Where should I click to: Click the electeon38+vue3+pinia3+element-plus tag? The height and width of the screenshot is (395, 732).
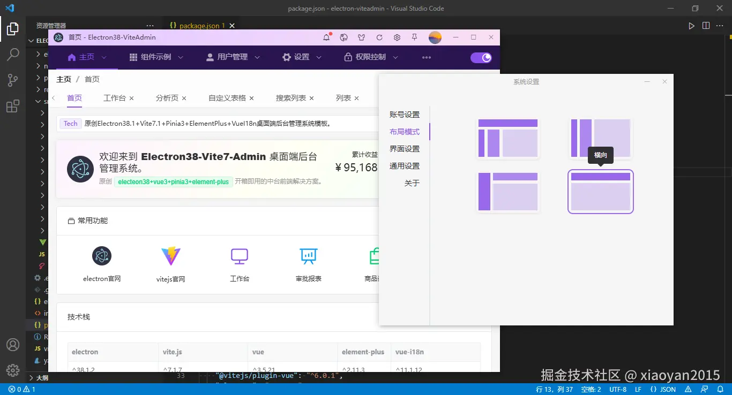coord(173,181)
